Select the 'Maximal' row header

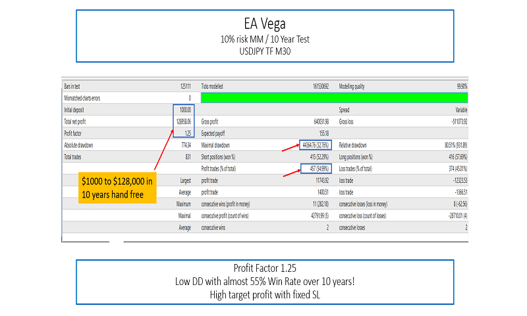[x=184, y=215]
